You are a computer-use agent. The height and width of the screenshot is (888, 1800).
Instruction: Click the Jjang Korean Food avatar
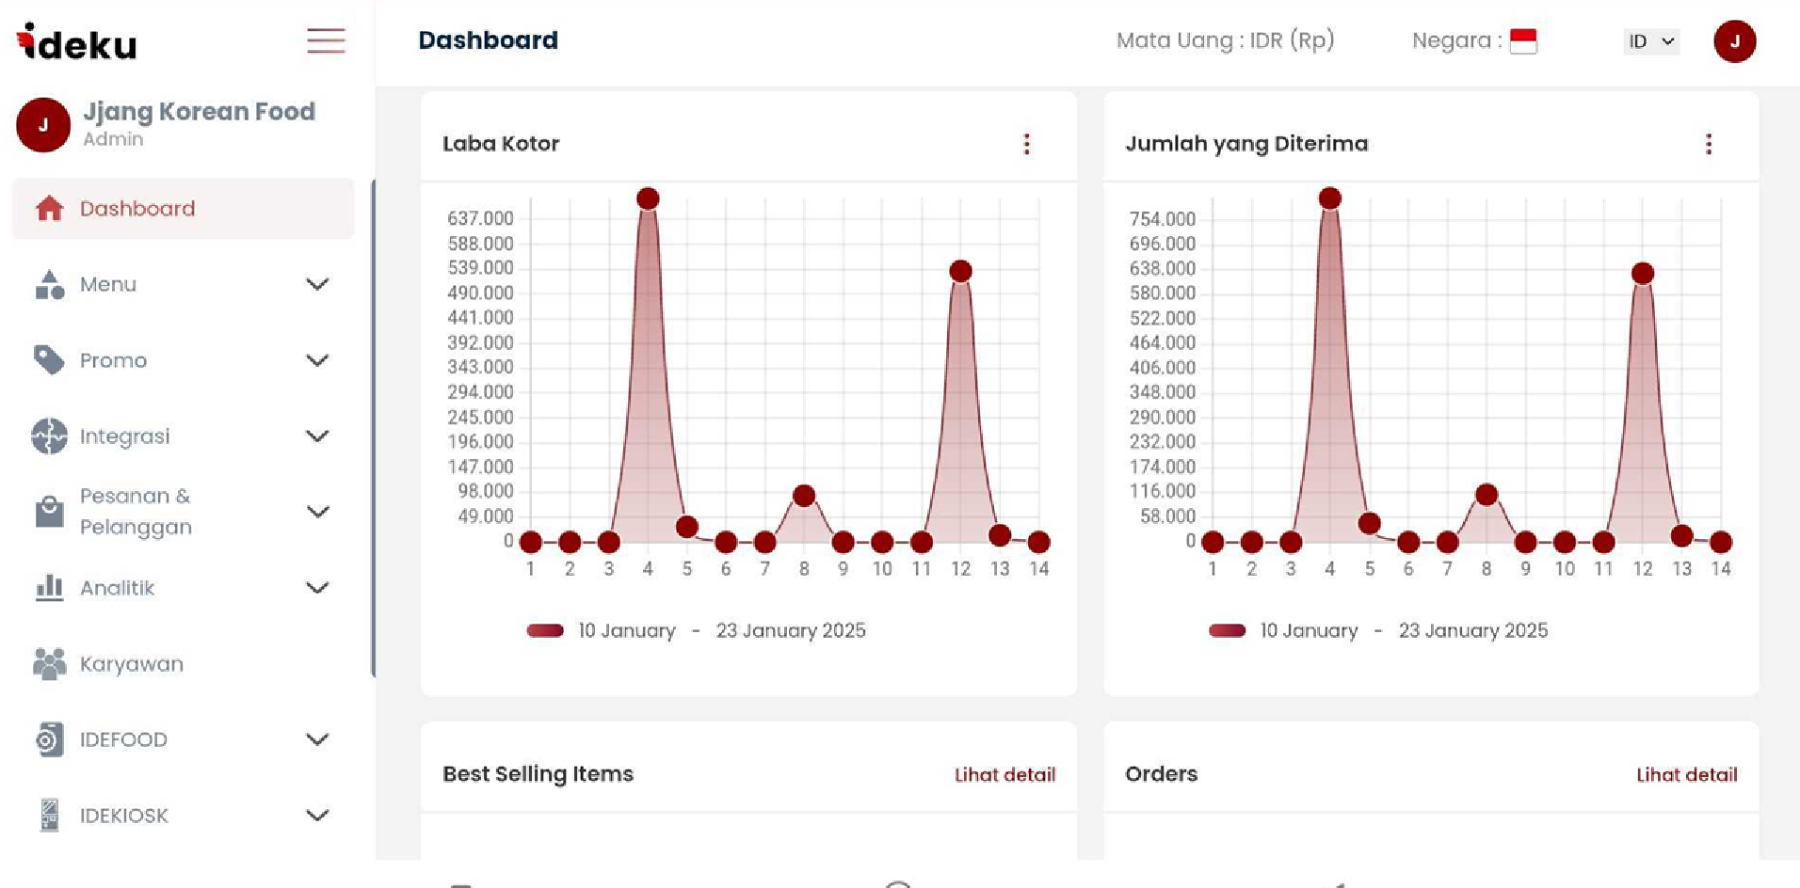(x=43, y=124)
